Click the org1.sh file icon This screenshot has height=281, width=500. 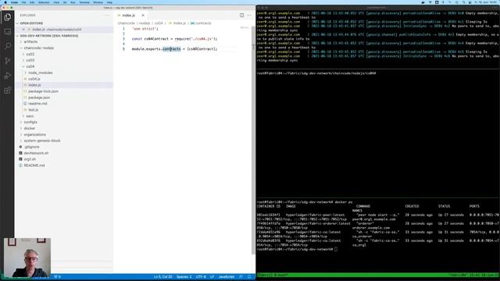point(21,159)
